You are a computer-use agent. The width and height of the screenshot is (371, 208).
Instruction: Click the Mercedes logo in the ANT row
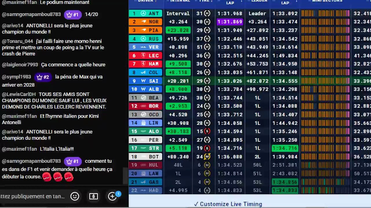(143, 14)
